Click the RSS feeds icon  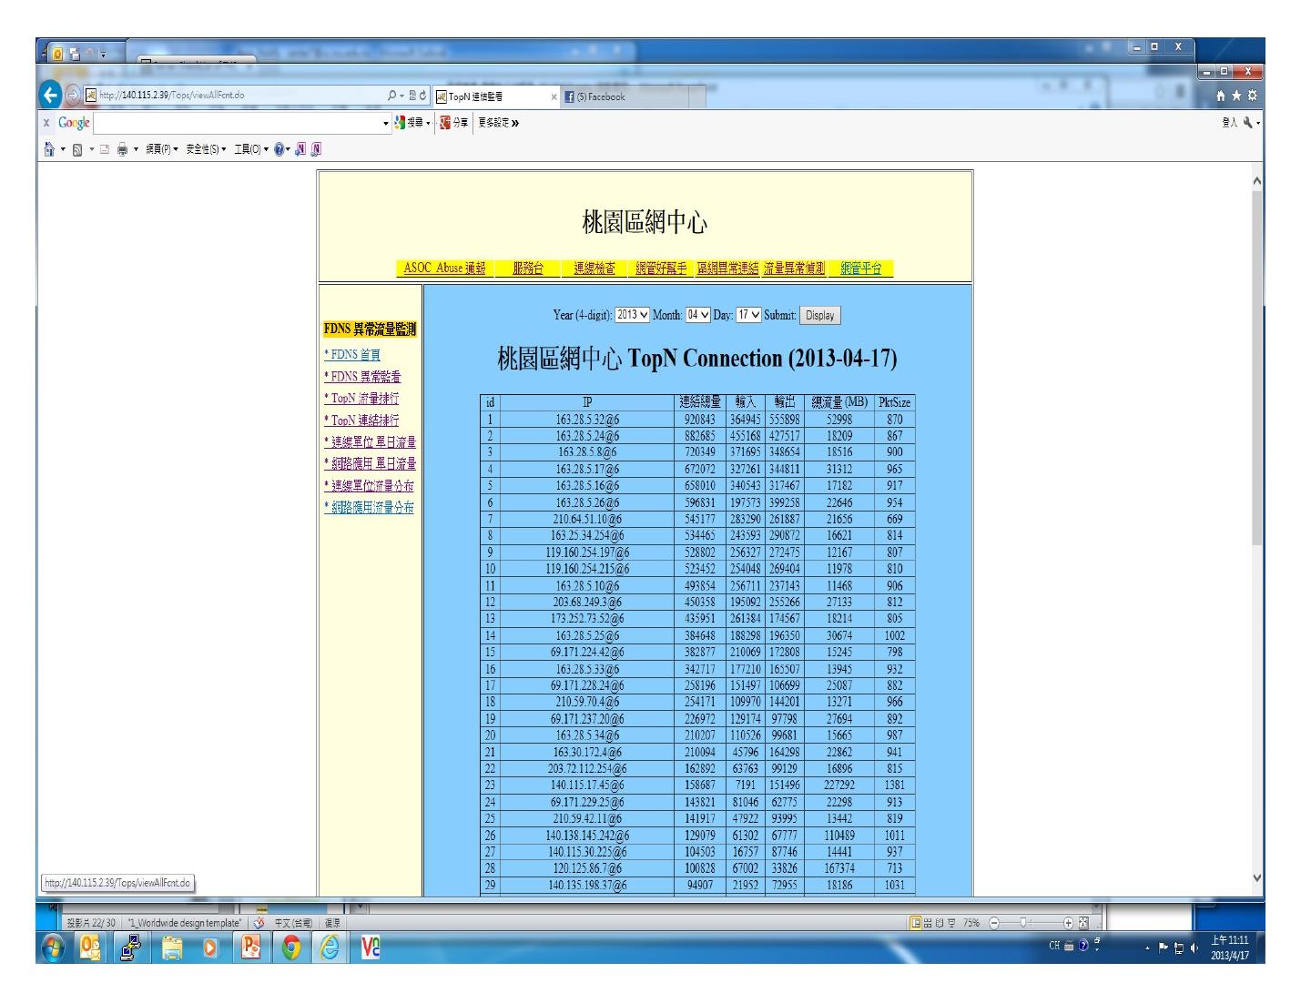(x=76, y=149)
